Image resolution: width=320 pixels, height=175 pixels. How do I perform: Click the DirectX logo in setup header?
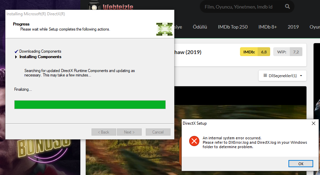[164, 29]
